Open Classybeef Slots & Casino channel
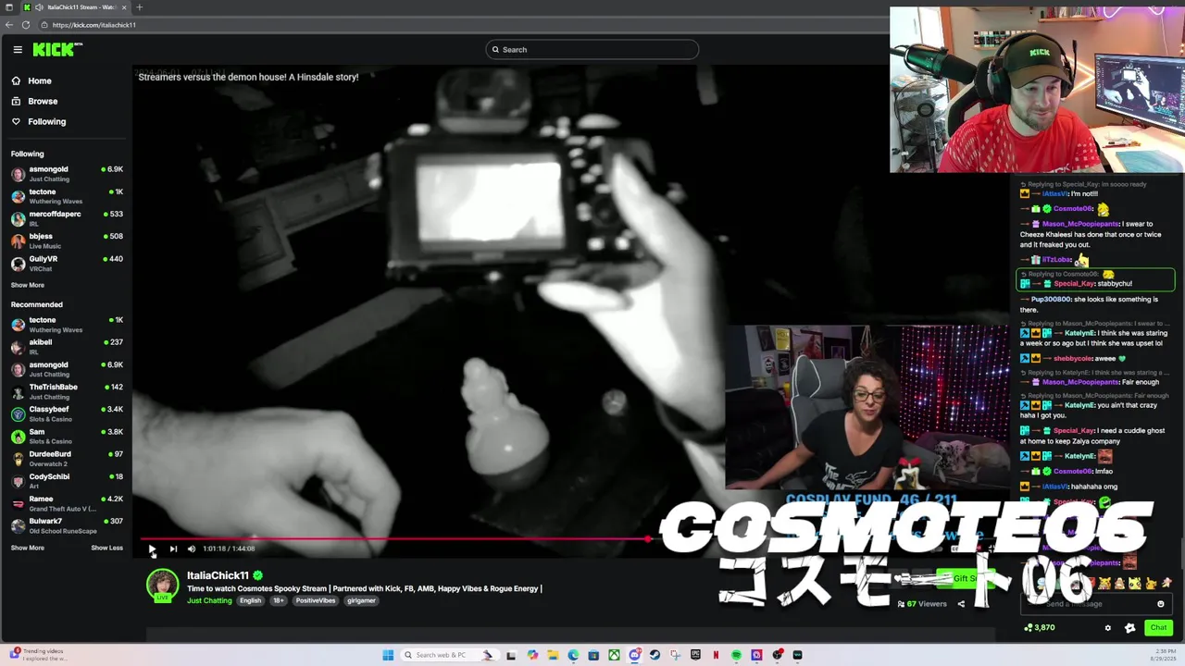 (67, 413)
